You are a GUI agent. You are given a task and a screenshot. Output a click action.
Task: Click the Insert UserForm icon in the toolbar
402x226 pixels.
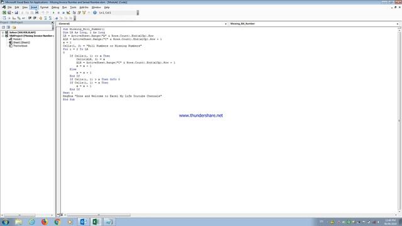(x=9, y=13)
